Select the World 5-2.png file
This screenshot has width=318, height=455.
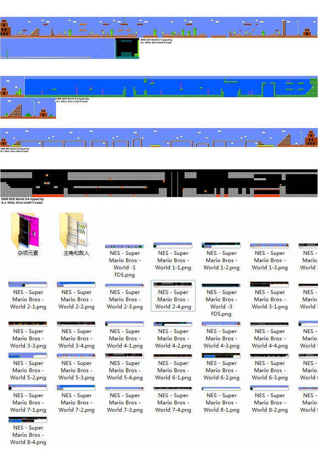point(28,367)
